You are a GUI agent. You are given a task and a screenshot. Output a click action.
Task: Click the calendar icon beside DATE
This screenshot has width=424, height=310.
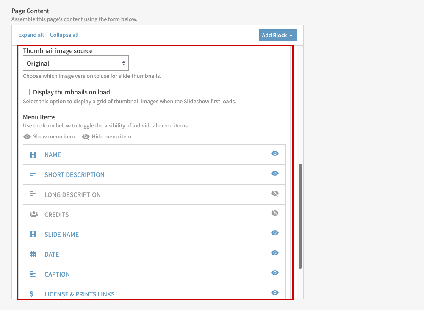33,254
